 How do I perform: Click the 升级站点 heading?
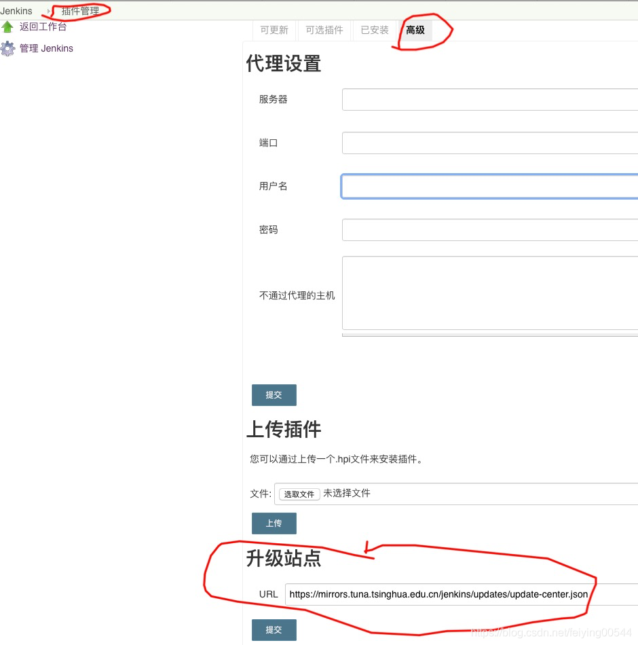click(284, 559)
